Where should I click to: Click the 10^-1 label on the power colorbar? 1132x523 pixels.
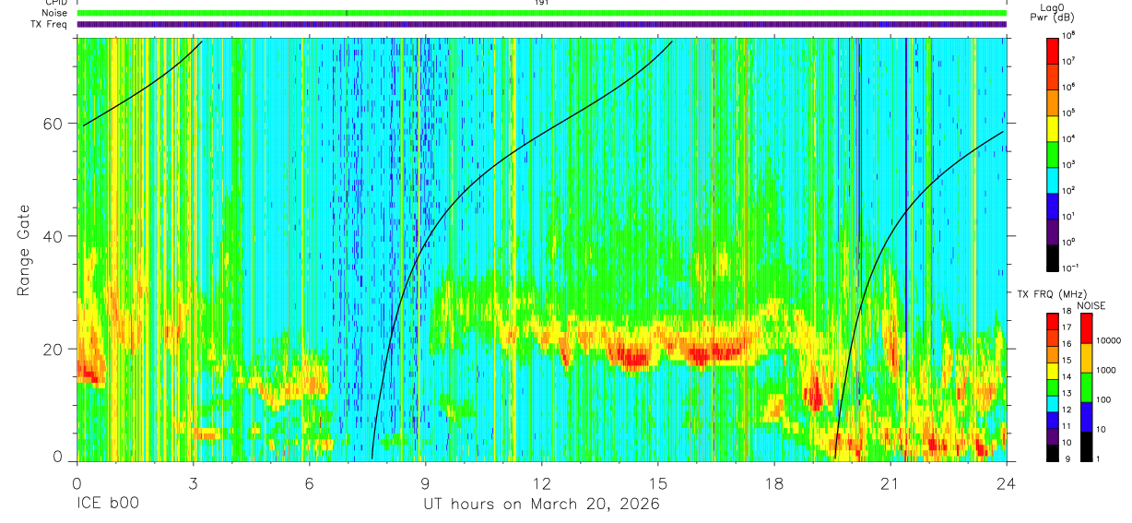(x=1070, y=267)
